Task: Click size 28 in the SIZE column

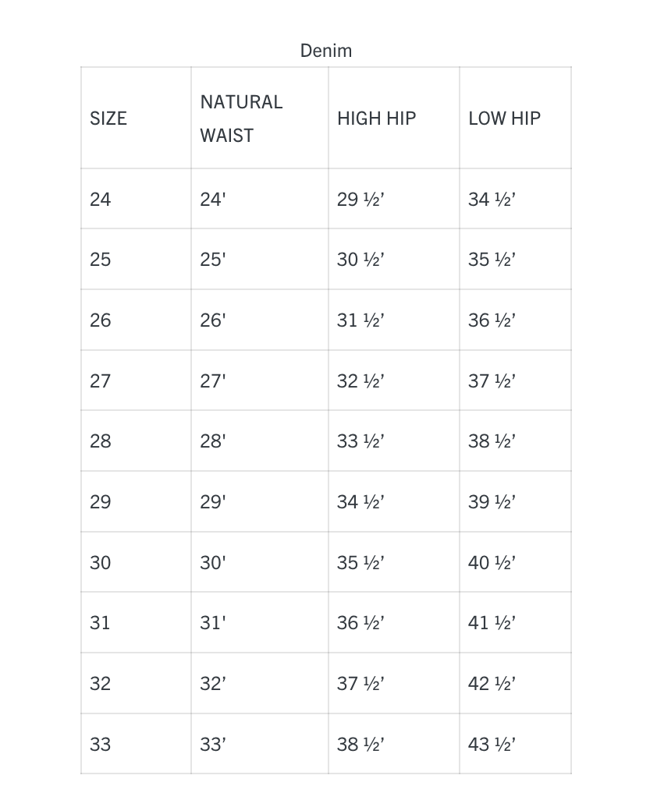Action: point(101,441)
